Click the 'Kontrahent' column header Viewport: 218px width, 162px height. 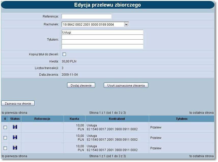pos(117,119)
